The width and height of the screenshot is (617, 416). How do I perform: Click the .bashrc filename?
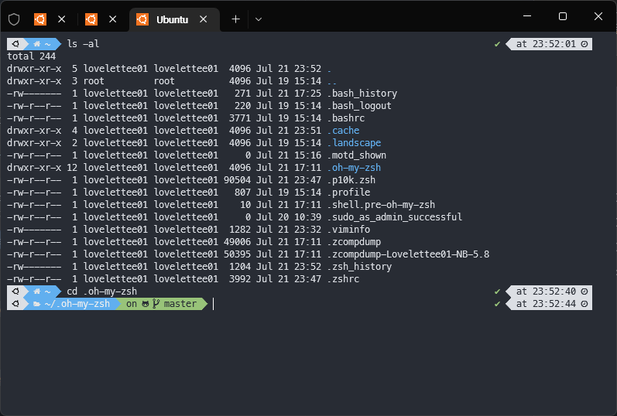[x=346, y=118]
